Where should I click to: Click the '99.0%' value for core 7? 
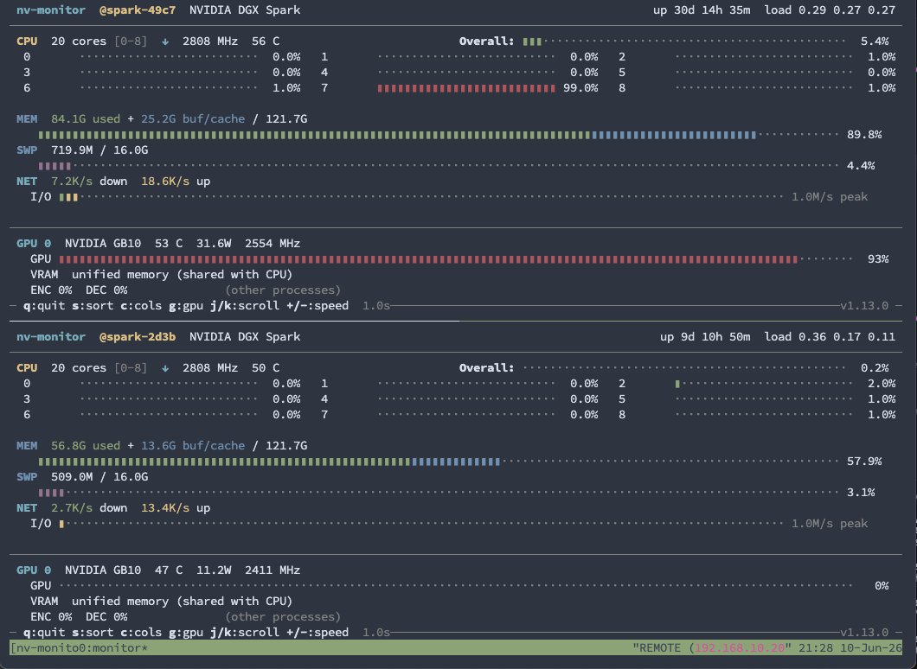[580, 88]
